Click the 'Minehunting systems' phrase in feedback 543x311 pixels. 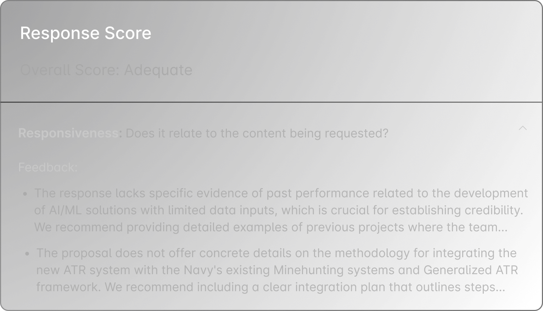[334, 270]
